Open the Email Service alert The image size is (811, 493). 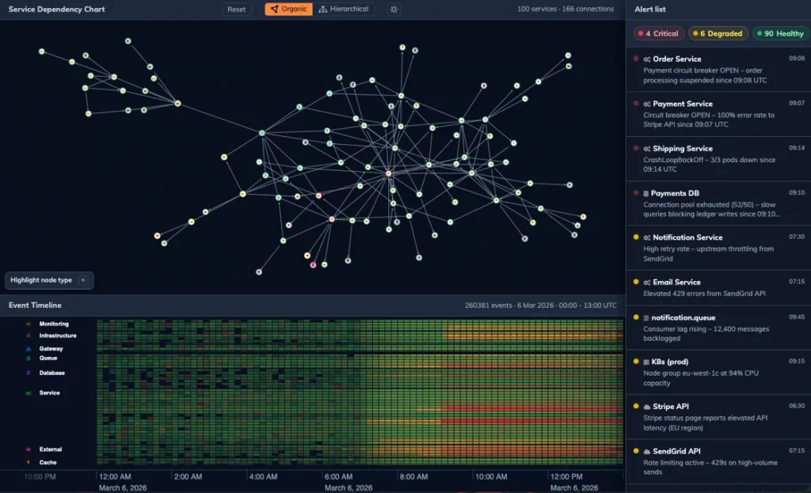pyautogui.click(x=718, y=288)
